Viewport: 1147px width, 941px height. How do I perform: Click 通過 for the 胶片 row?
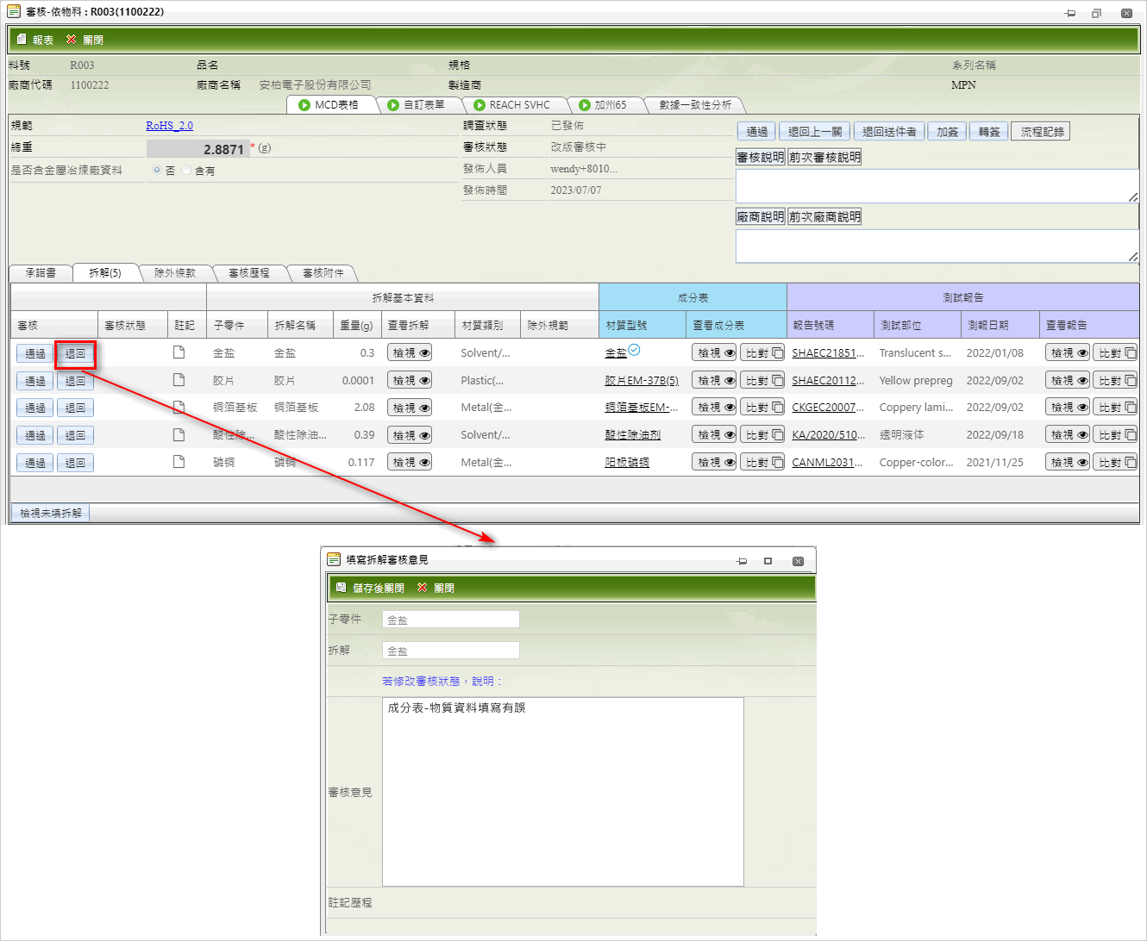[35, 382]
